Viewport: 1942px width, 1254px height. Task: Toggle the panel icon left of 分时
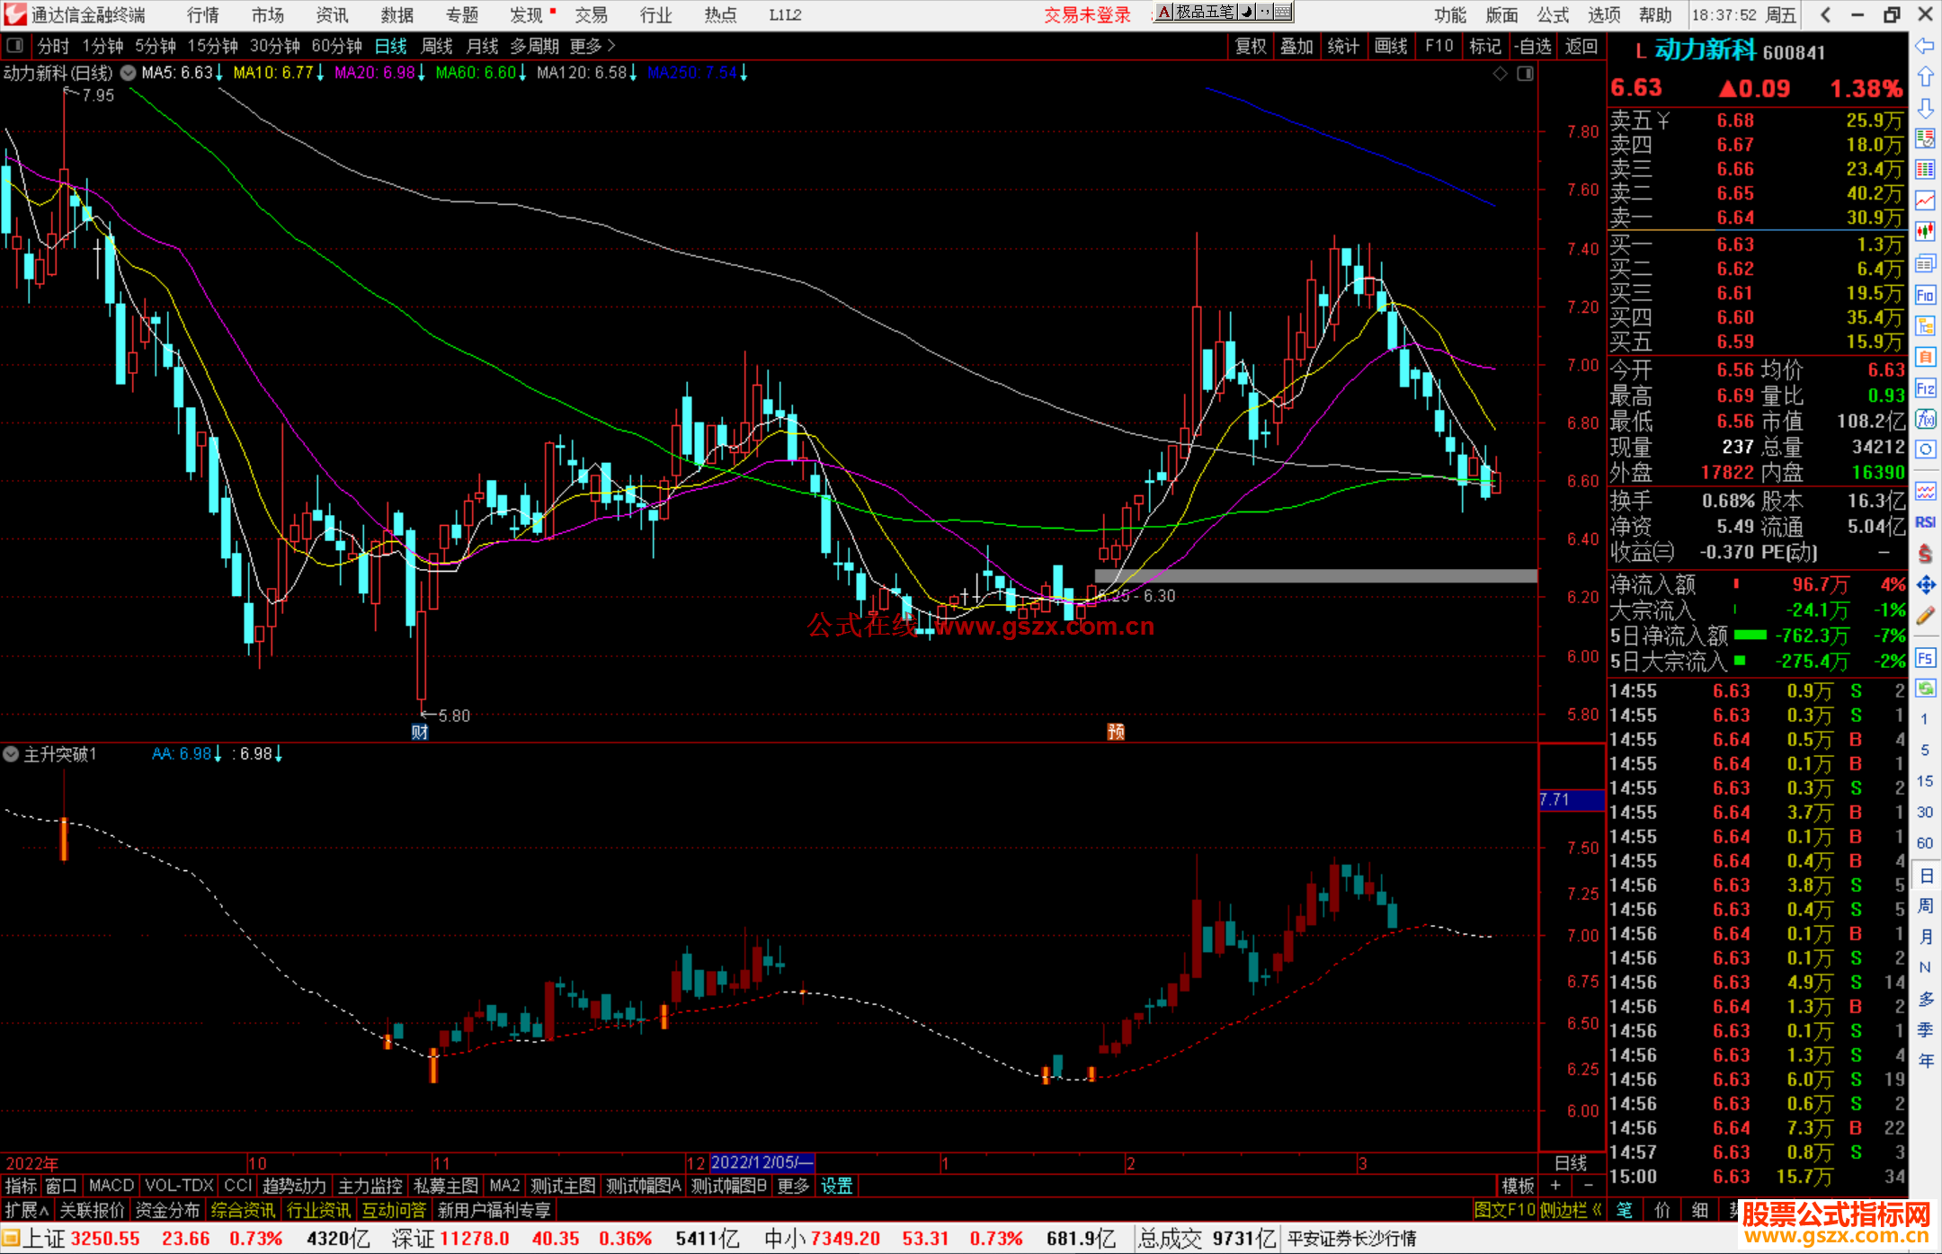click(x=15, y=45)
